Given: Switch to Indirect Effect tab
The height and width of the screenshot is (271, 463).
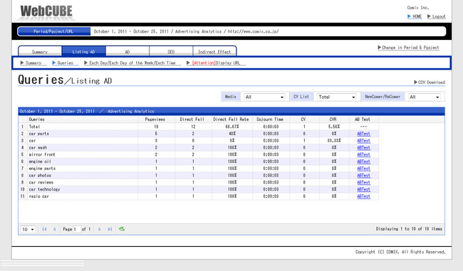Looking at the screenshot, I should coord(214,51).
